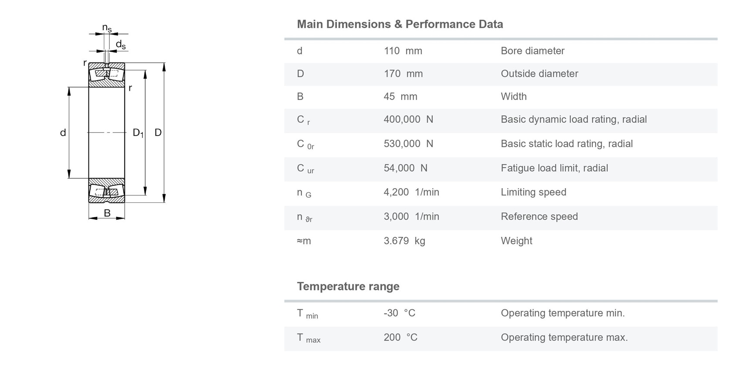Click the D1 label in the diagram

(x=138, y=133)
